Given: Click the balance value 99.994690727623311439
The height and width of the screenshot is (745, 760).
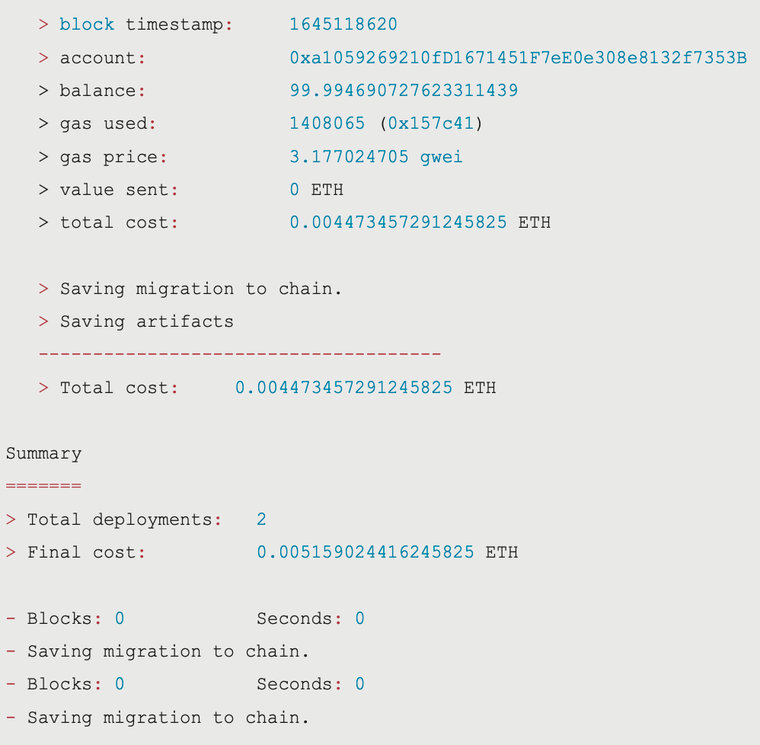Looking at the screenshot, I should pos(404,91).
